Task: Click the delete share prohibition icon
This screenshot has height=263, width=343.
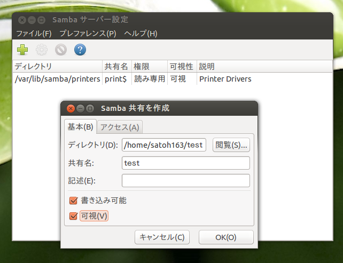Action: tap(61, 50)
